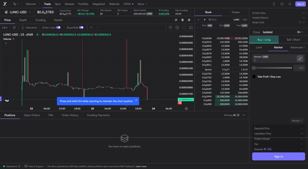Go to the Spot page
Viewport: 308px width, 169px height.
click(58, 4)
